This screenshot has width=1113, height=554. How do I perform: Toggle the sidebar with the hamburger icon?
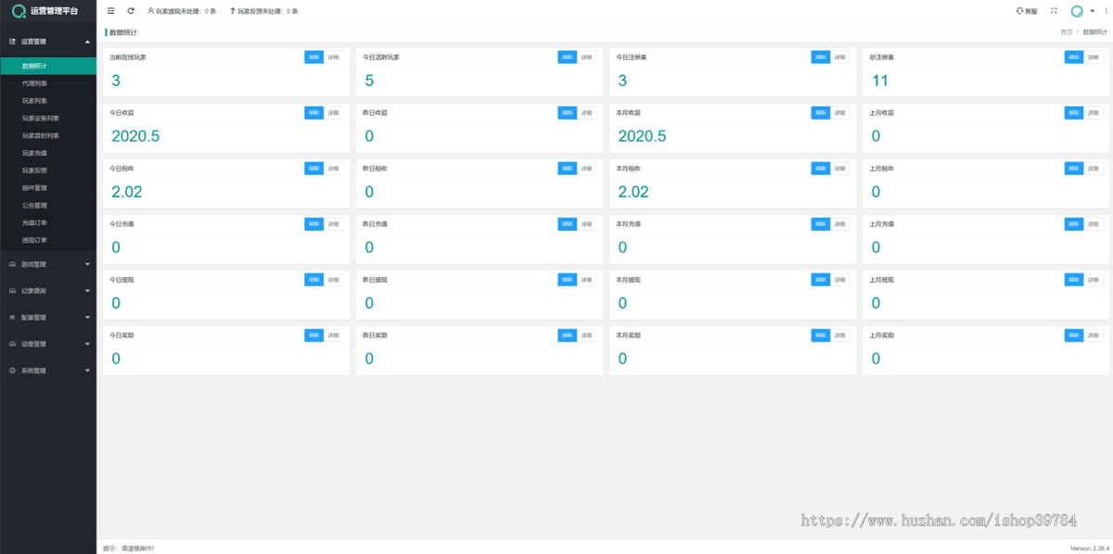click(x=111, y=11)
